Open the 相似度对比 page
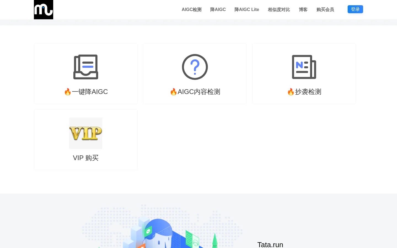The width and height of the screenshot is (397, 248). 279,10
